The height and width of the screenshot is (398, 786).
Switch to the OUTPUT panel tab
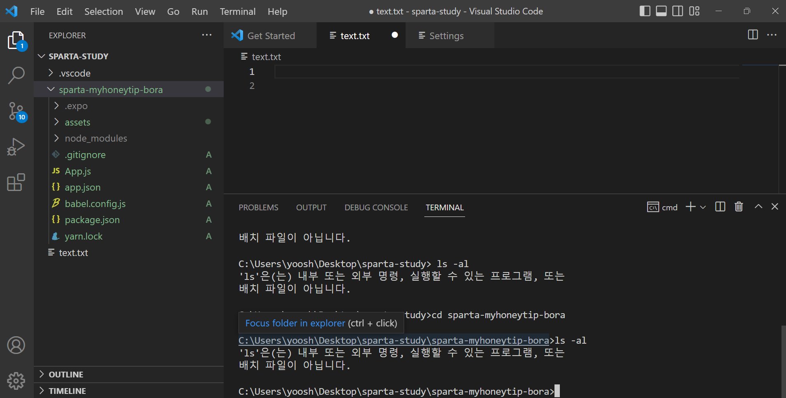[311, 207]
